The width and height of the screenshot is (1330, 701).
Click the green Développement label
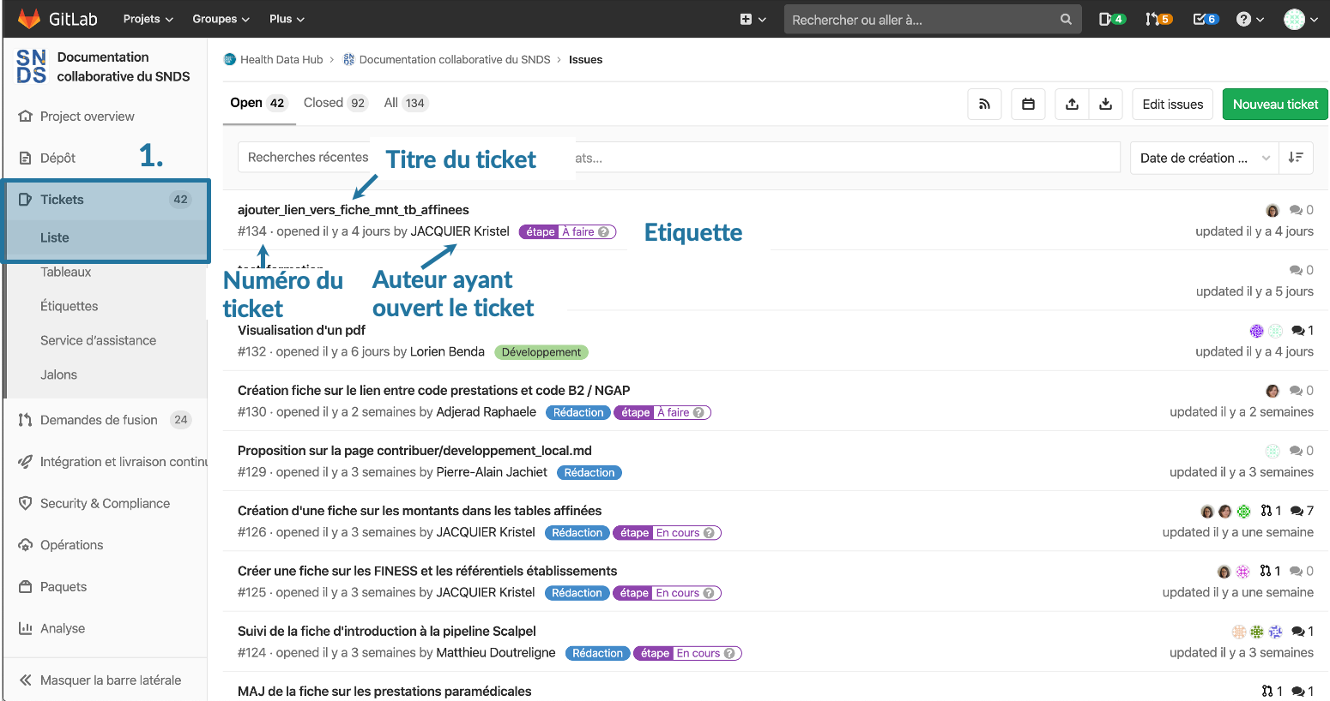point(541,352)
